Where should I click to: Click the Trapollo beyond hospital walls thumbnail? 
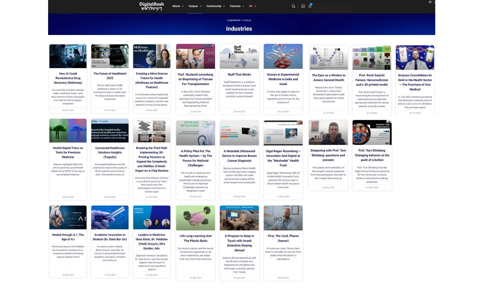[110, 131]
